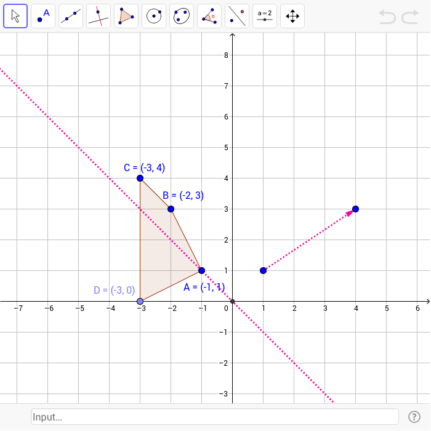431x431 pixels.
Task: Click label text 'A = (-1, 1)'
Action: pyautogui.click(x=204, y=287)
